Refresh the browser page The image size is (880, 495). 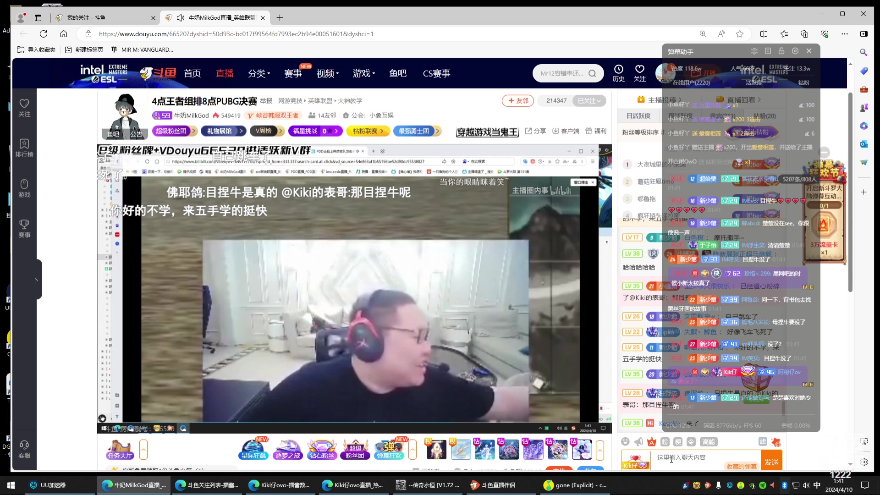44,34
